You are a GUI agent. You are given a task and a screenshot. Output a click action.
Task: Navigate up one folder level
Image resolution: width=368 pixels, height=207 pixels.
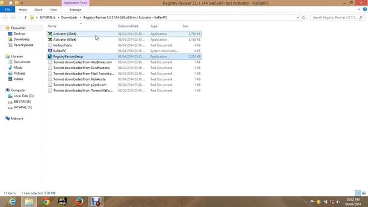pyautogui.click(x=25, y=18)
